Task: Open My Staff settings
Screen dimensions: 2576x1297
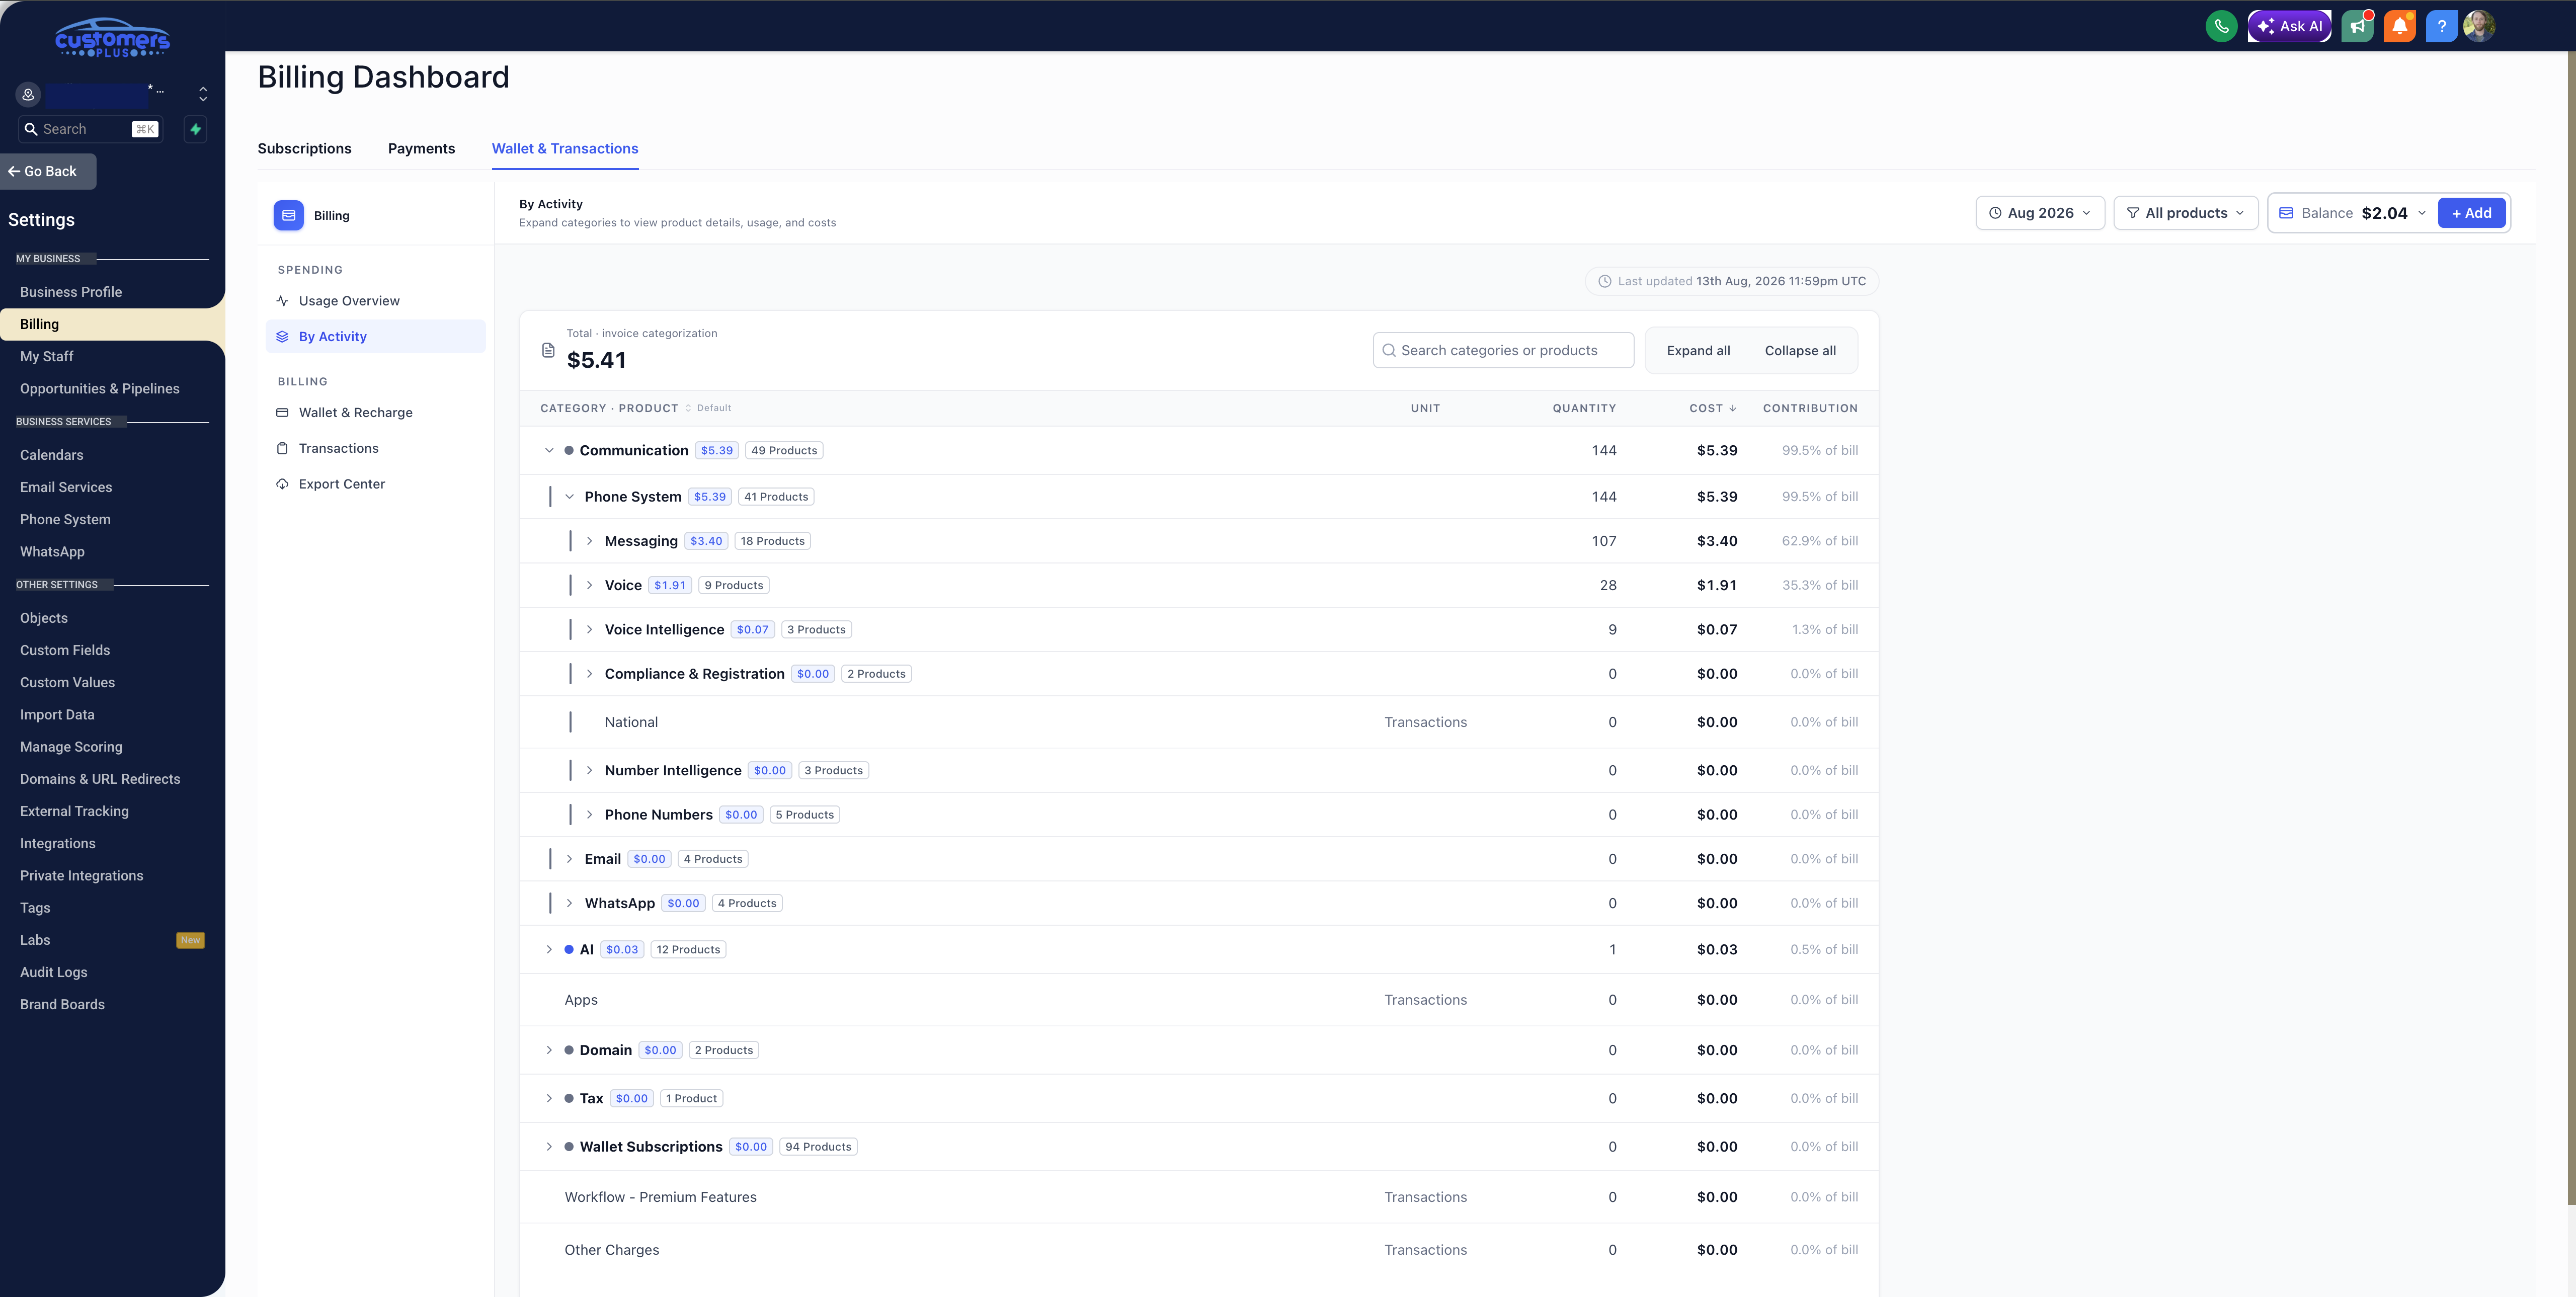Action: [x=47, y=357]
